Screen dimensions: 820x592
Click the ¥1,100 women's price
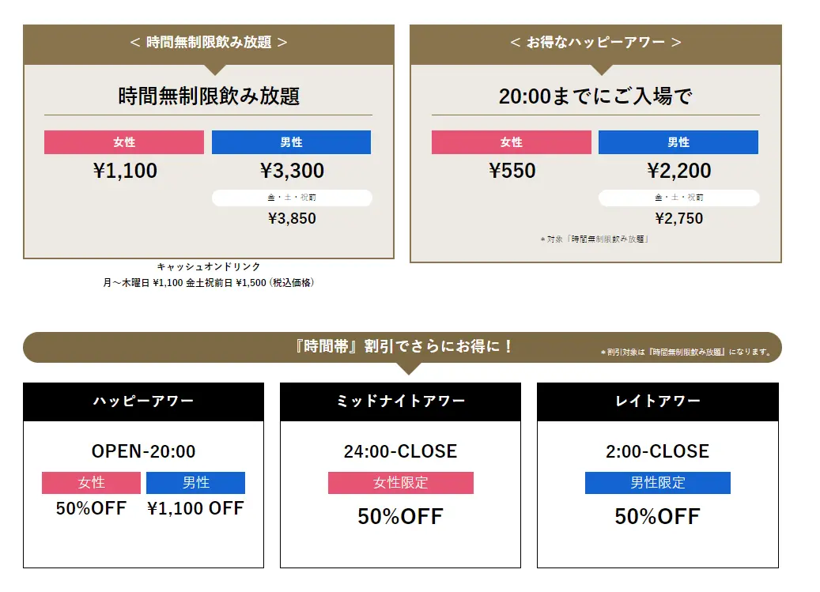124,171
